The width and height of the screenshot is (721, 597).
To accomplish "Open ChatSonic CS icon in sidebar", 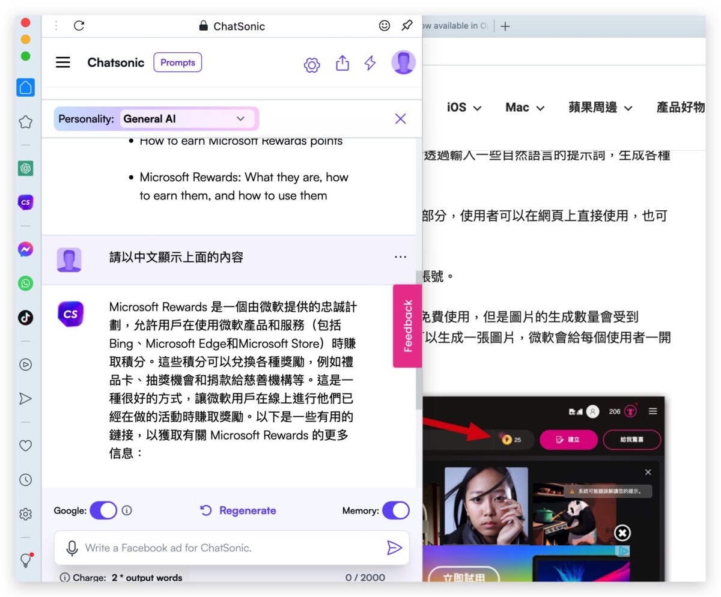I will pos(25,202).
